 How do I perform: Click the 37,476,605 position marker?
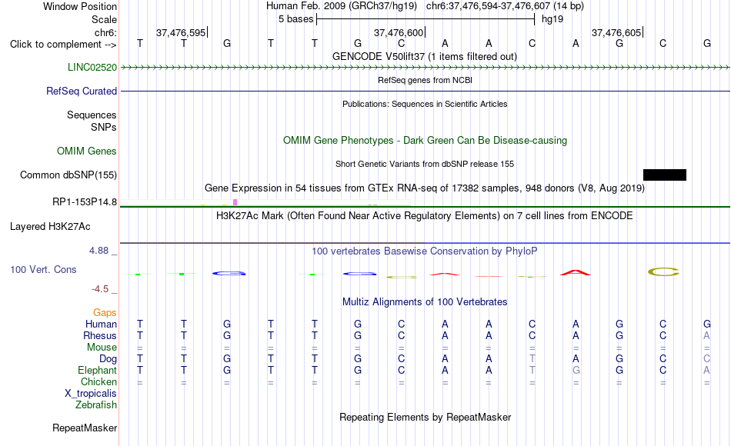(x=617, y=32)
